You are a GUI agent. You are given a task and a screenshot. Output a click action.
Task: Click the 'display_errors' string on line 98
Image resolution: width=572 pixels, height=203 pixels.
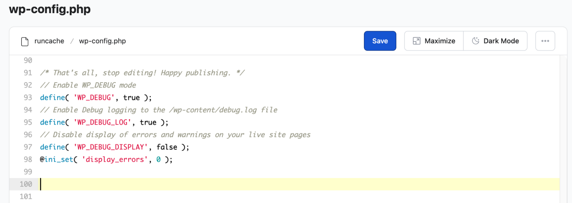(x=115, y=159)
